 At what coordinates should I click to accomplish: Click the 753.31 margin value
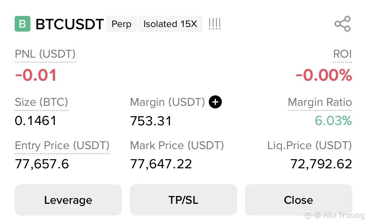click(151, 121)
